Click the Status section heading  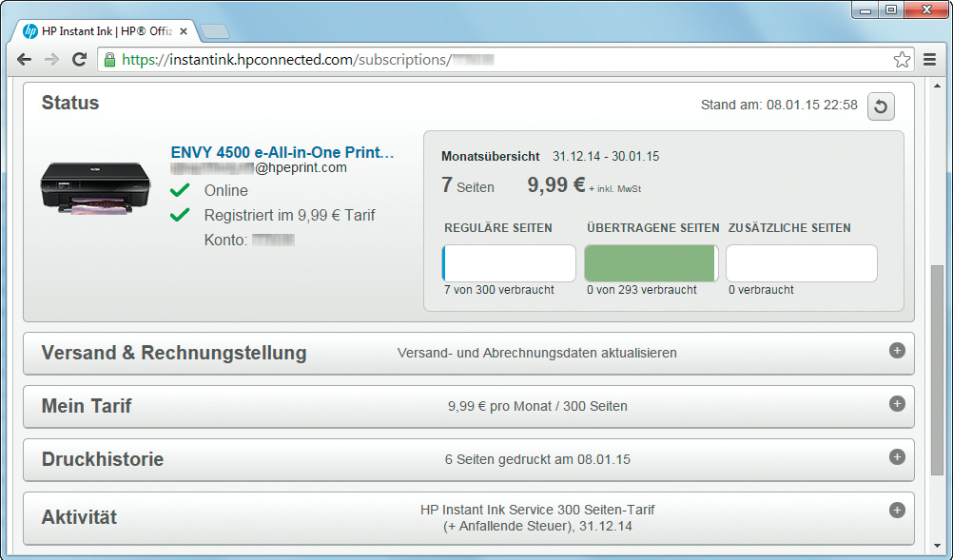coord(69,103)
